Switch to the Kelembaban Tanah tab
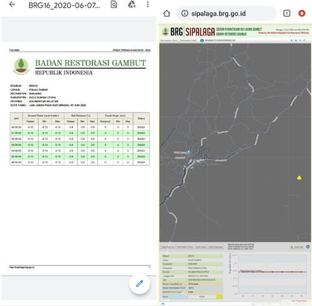The height and width of the screenshot is (306, 312). point(185,247)
